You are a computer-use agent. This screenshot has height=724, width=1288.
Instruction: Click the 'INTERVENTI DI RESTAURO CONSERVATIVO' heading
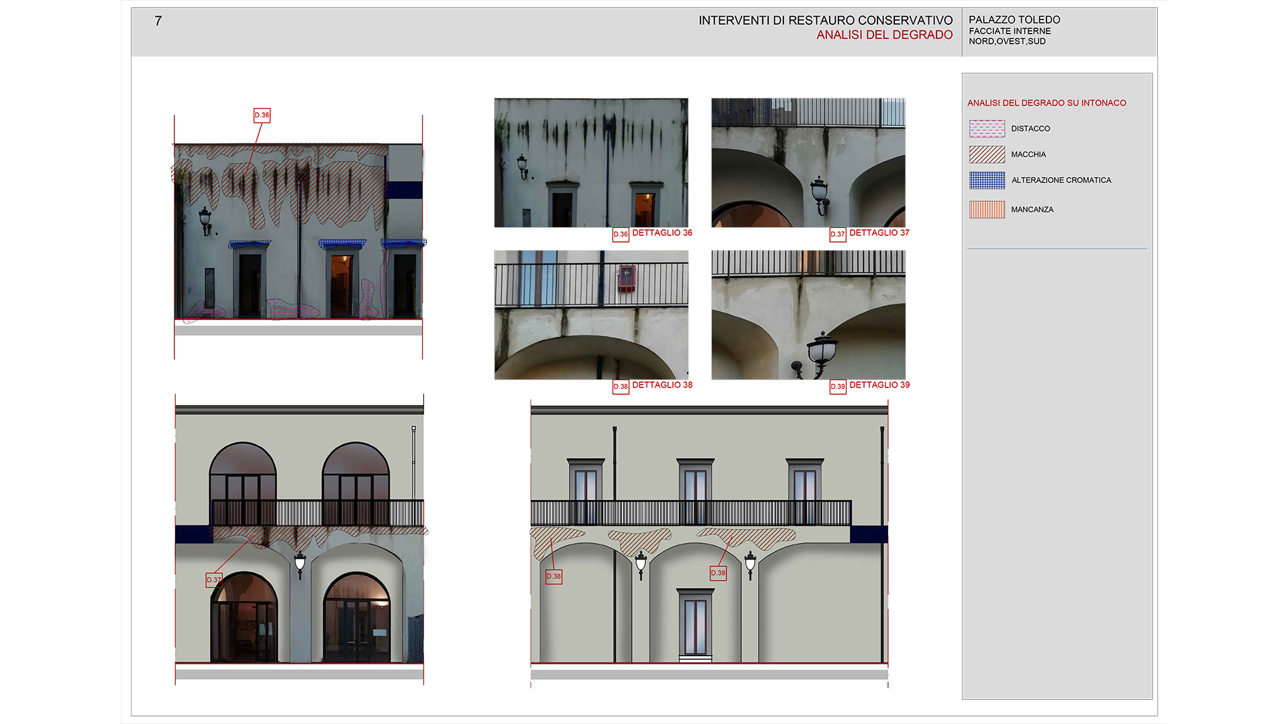pyautogui.click(x=826, y=21)
